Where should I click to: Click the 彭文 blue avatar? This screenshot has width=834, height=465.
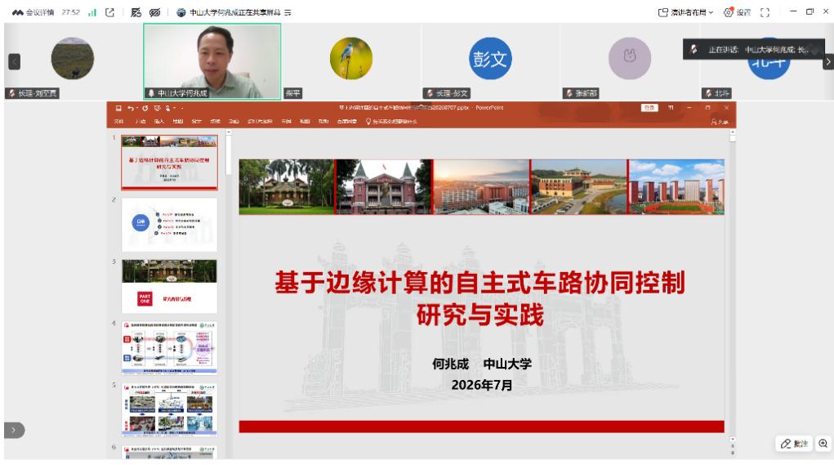coord(490,59)
